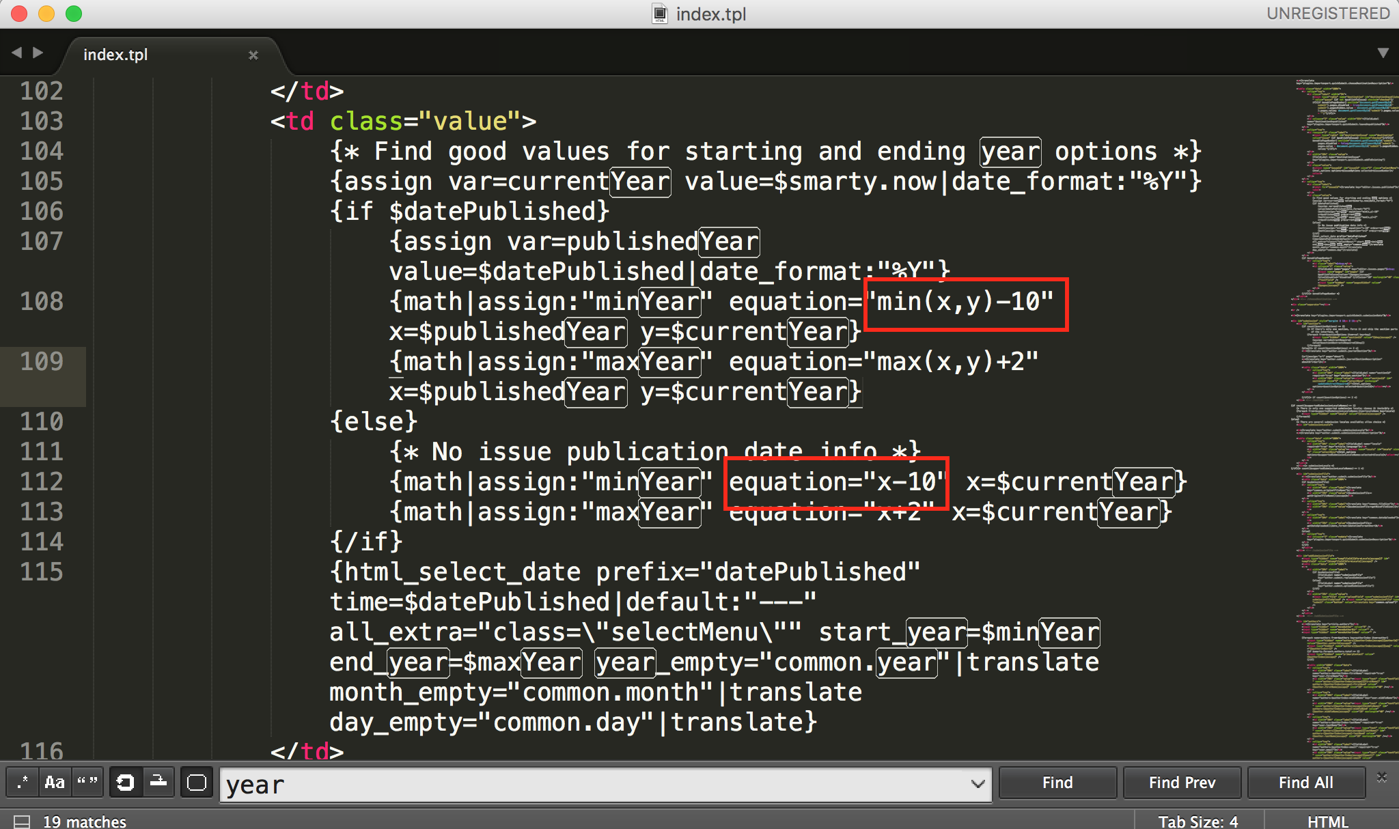Screen dimensions: 1399x829
Task: Open the Tab Size: 4 menu
Action: pos(1197,821)
